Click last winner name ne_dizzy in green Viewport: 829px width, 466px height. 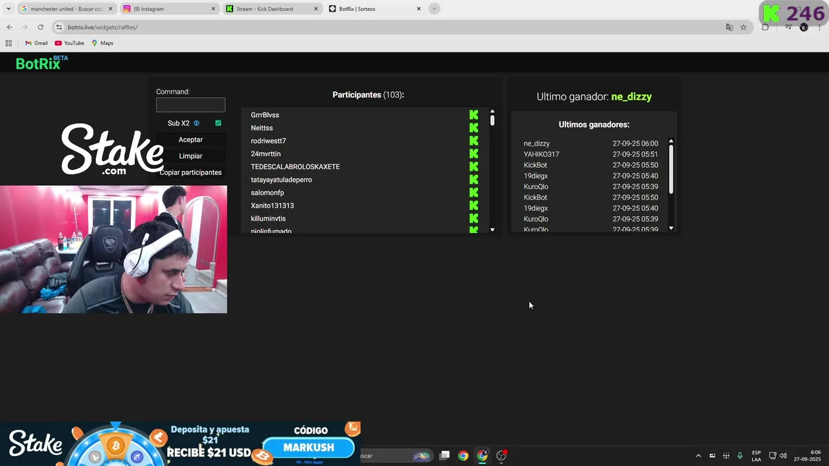631,96
